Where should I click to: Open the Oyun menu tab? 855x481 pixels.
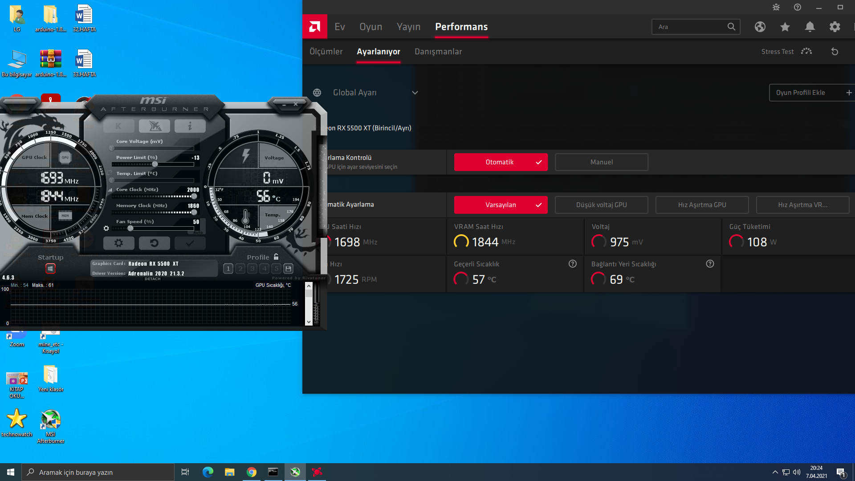click(370, 27)
